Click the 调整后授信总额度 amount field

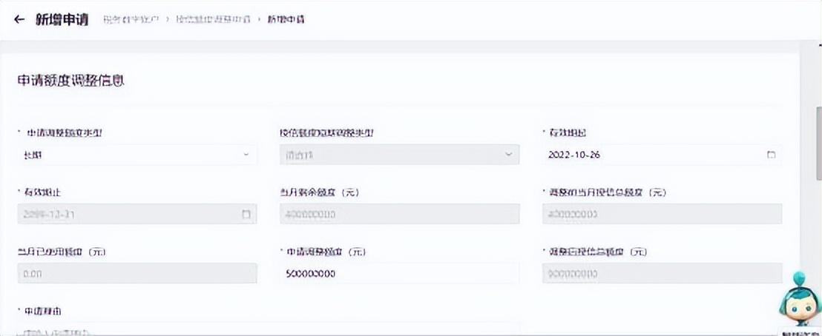(x=662, y=273)
